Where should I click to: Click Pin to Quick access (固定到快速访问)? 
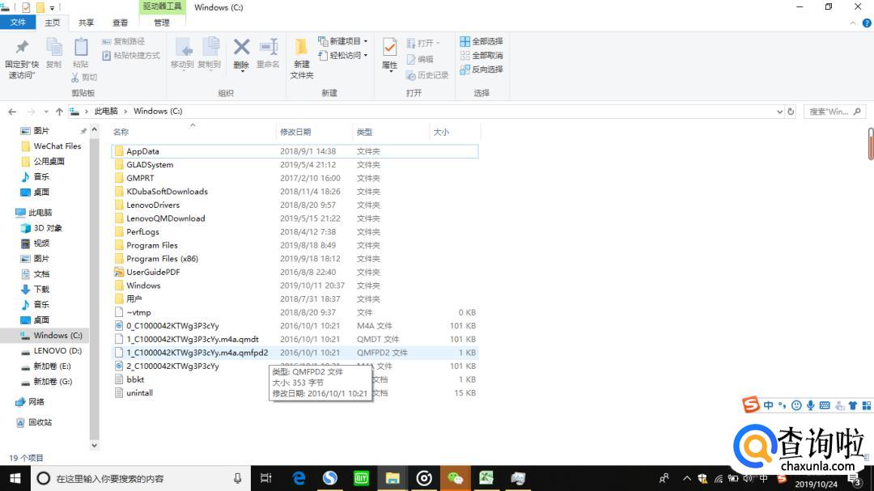click(22, 58)
